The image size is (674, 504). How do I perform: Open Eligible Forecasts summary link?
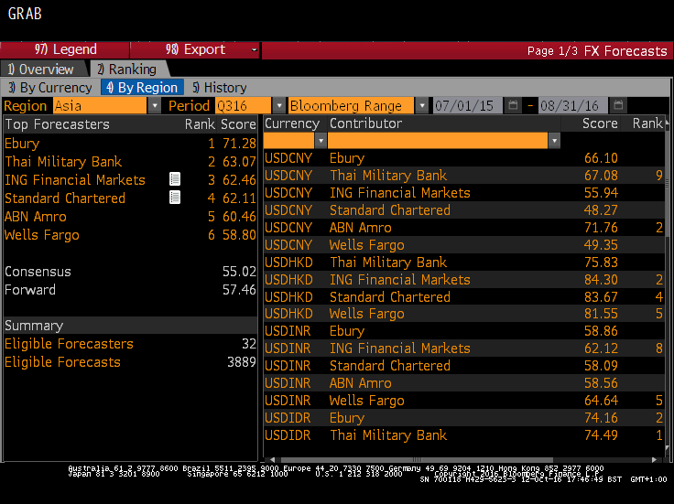(62, 362)
